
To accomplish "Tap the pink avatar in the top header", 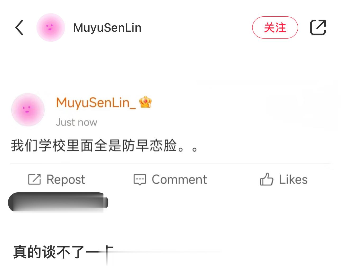I will pos(51,27).
